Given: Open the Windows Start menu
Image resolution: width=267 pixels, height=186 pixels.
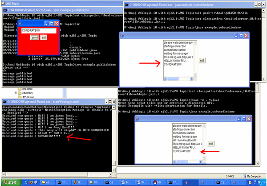Looking at the screenshot, I should point(11,182).
